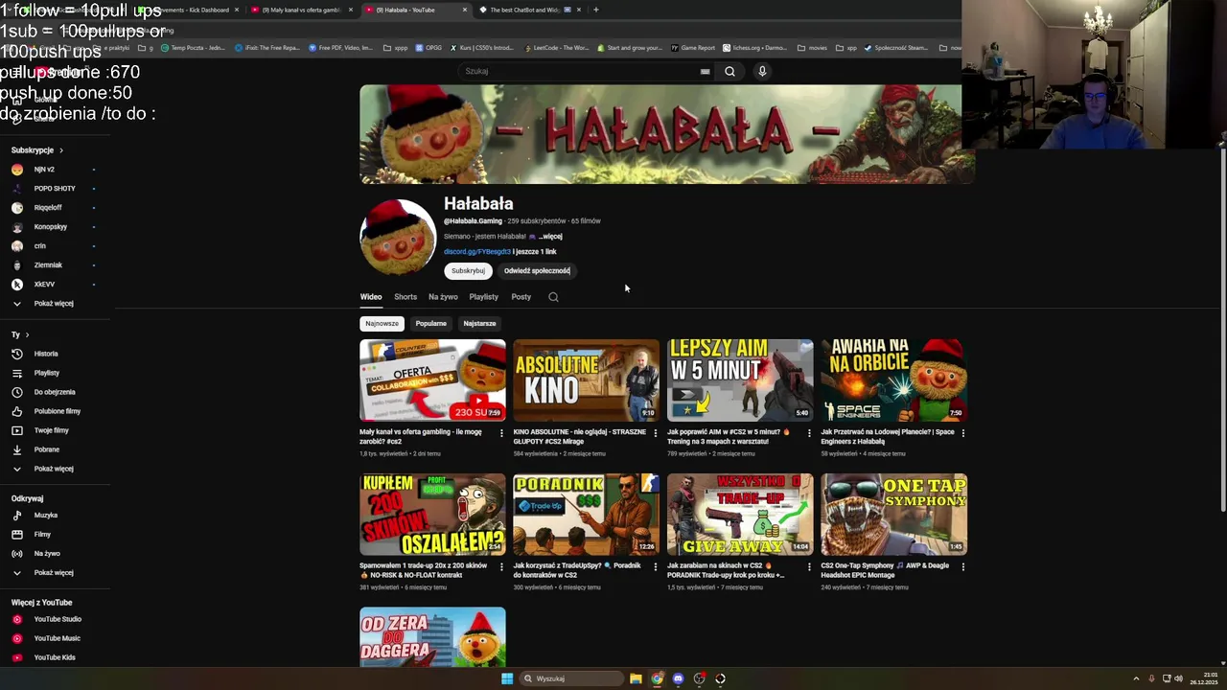This screenshot has height=690, width=1227.
Task: Subscribe with the Subskrybuj button
Action: (x=468, y=270)
